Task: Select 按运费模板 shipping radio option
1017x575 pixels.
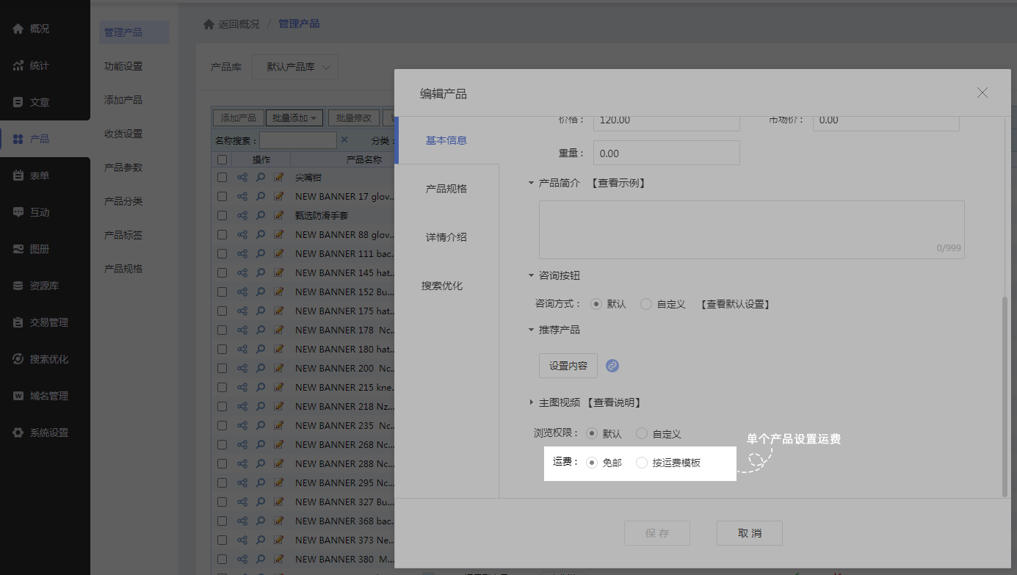Action: [642, 463]
